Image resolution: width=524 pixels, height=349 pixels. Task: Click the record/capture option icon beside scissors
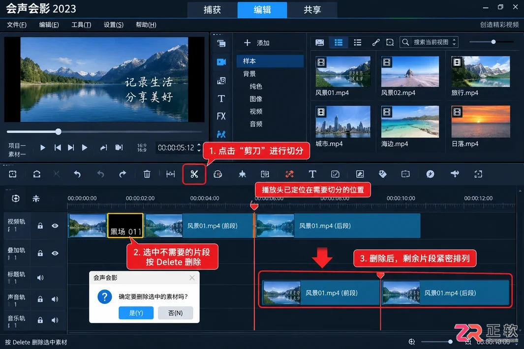[x=217, y=174]
